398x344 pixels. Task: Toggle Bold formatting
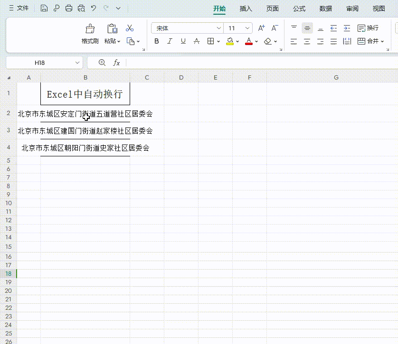[157, 41]
